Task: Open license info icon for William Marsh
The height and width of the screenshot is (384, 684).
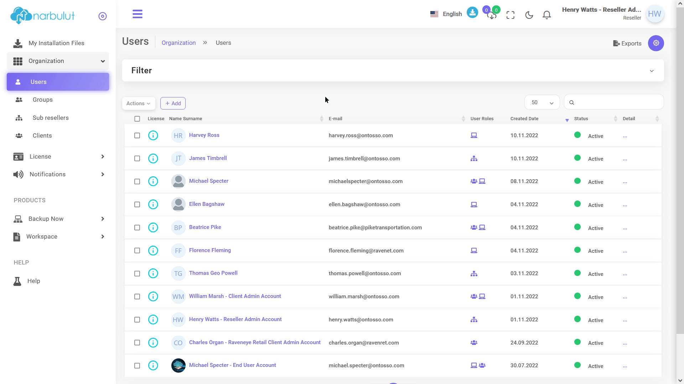Action: click(153, 297)
